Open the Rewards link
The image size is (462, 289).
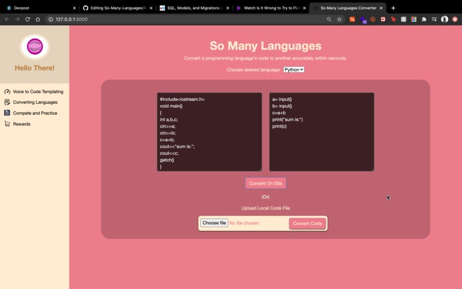(22, 124)
